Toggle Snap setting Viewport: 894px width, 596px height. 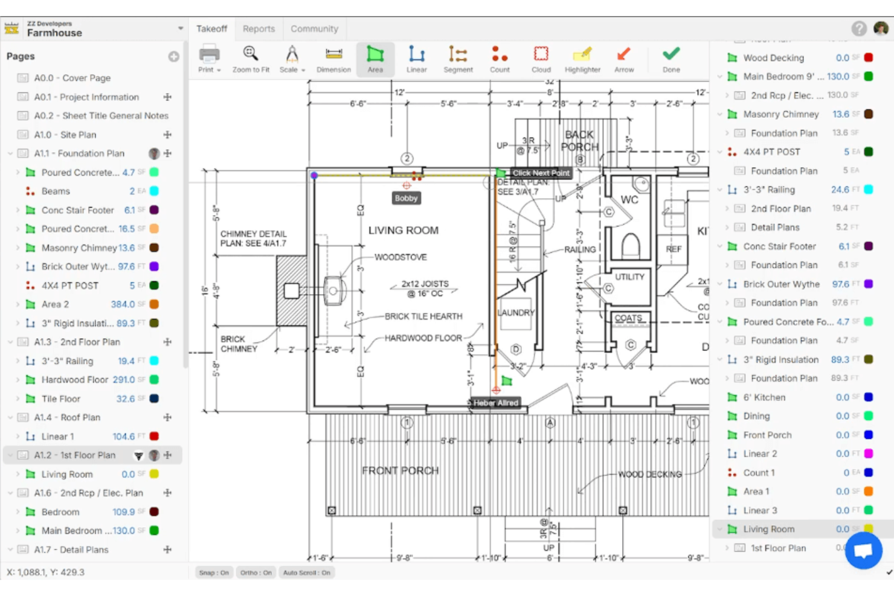click(x=214, y=572)
